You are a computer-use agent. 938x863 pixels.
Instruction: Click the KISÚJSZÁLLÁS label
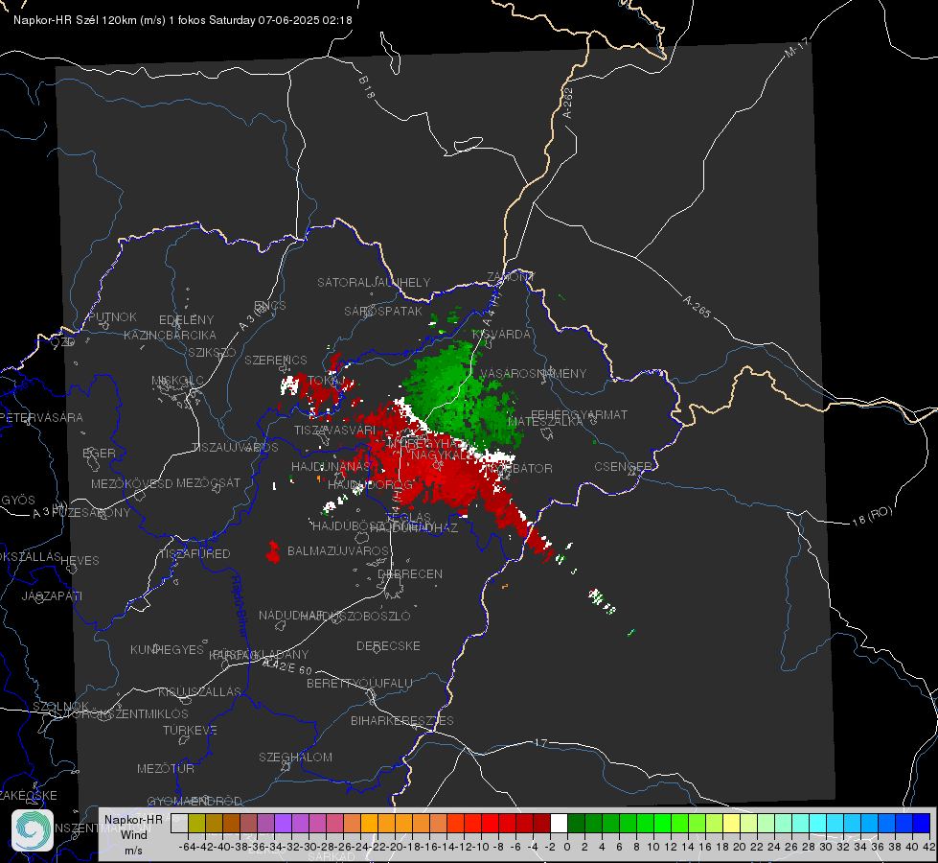pos(200,691)
